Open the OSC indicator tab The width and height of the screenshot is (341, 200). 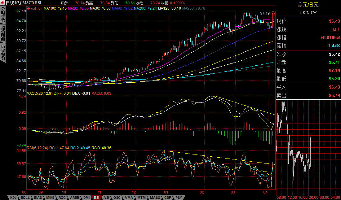coord(117,198)
